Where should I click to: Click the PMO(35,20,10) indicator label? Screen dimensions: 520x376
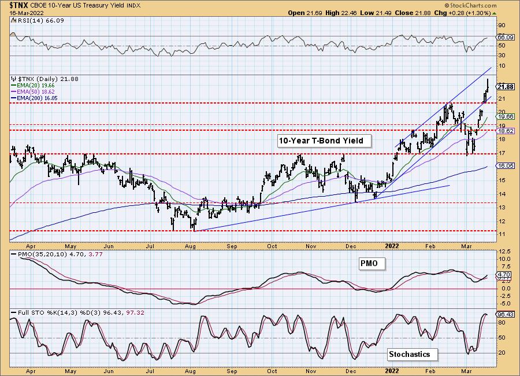pos(57,255)
